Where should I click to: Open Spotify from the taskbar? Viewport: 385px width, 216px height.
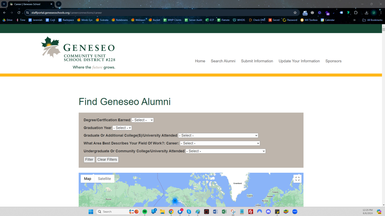tap(145, 212)
